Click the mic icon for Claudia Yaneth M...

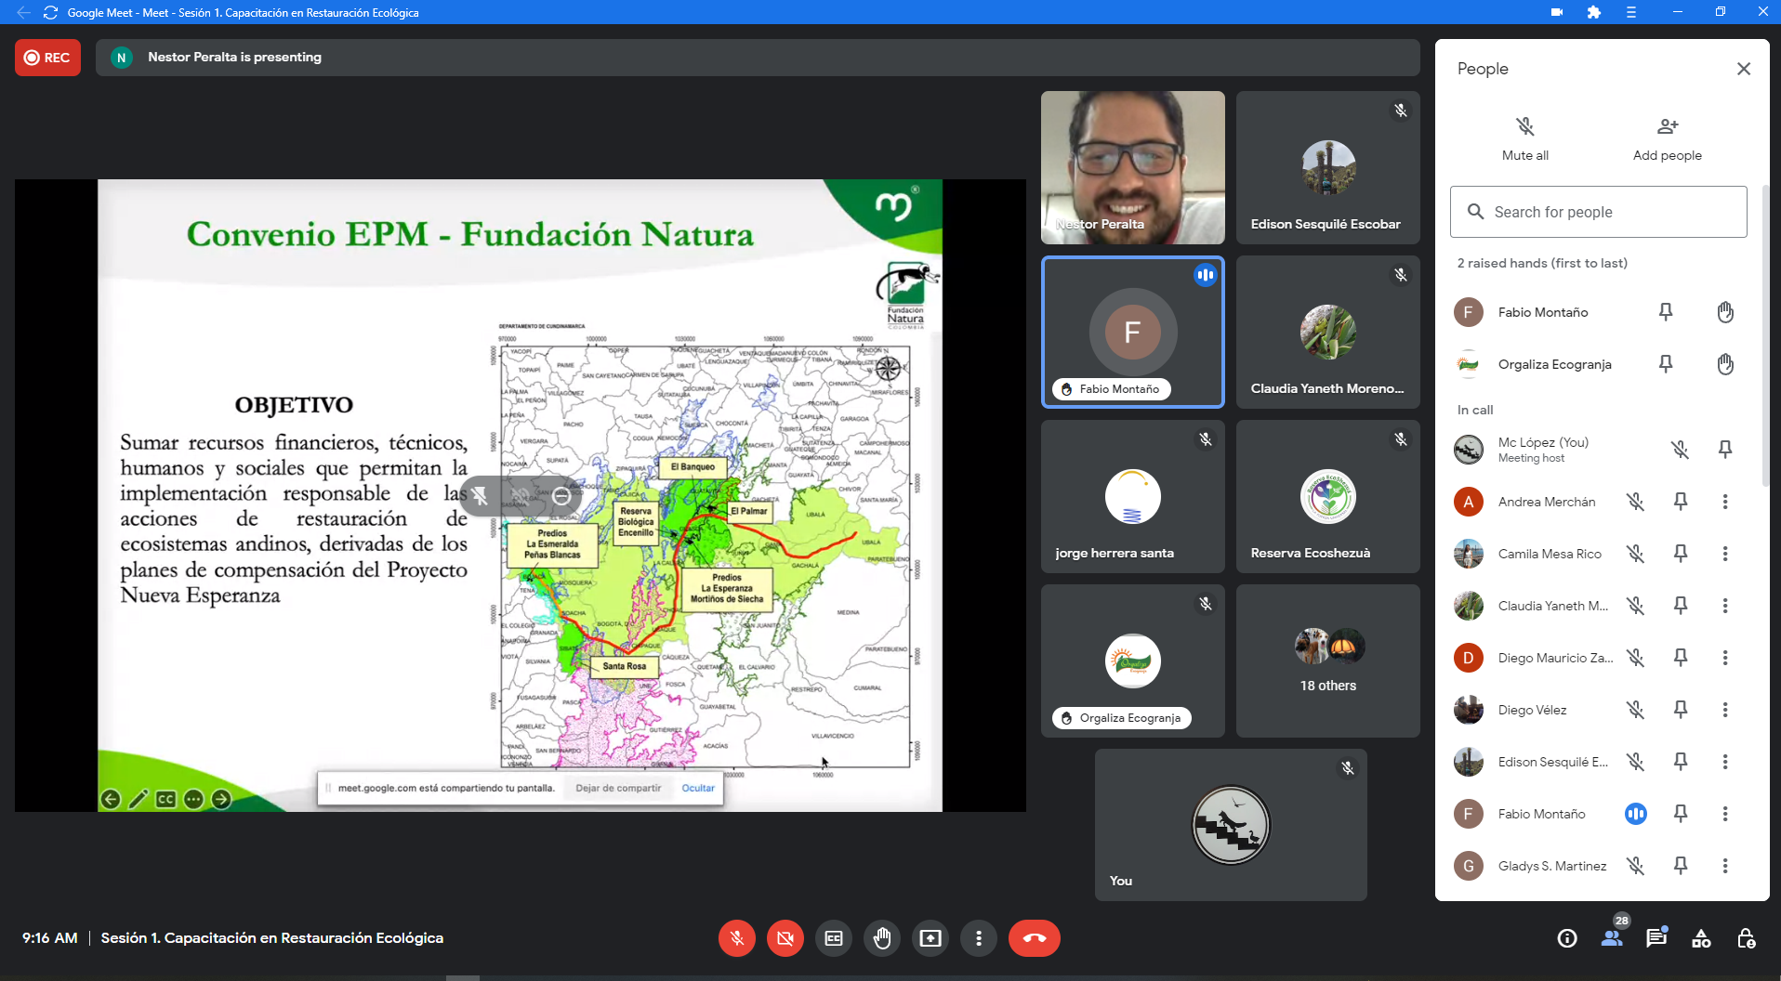pos(1636,606)
